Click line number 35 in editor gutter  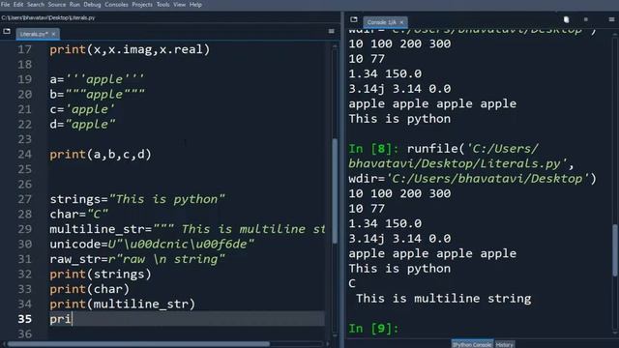tap(24, 319)
